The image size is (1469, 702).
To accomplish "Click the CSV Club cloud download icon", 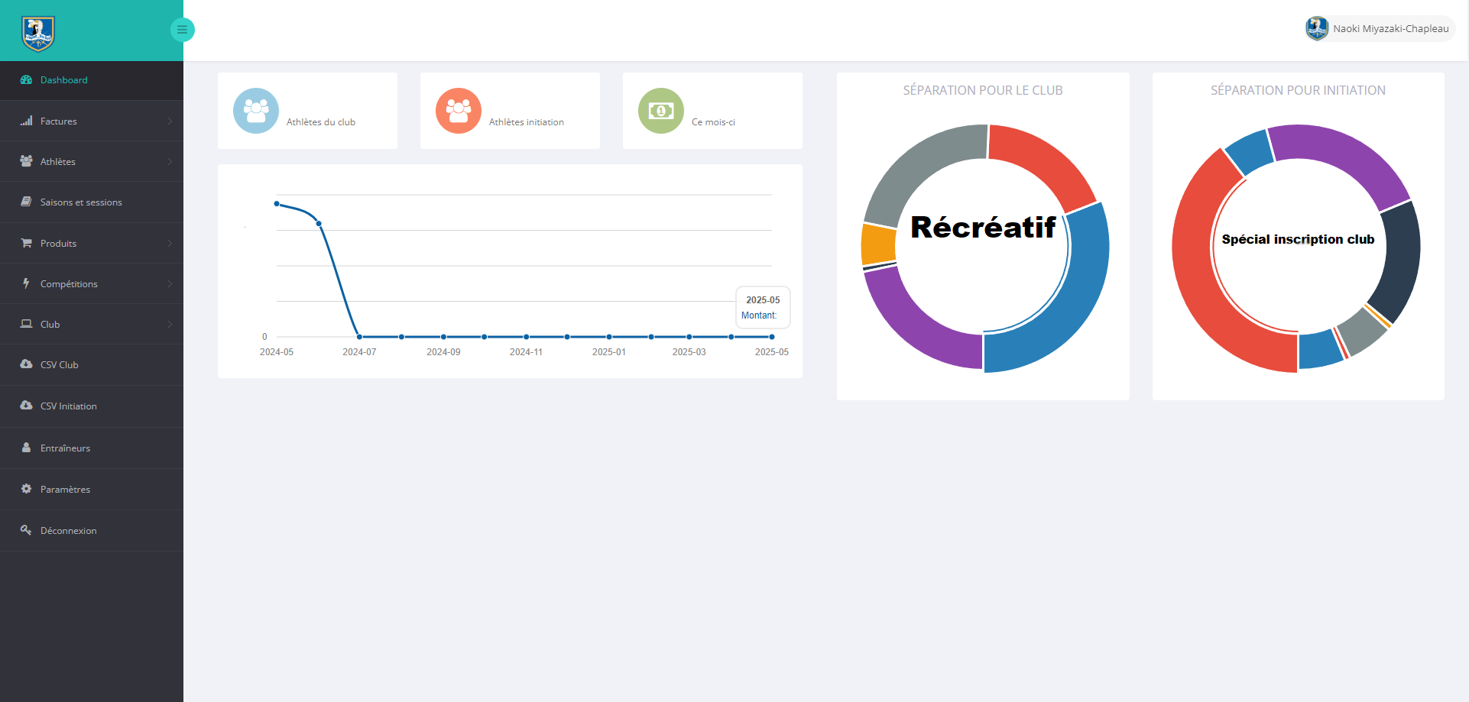I will [x=26, y=364].
